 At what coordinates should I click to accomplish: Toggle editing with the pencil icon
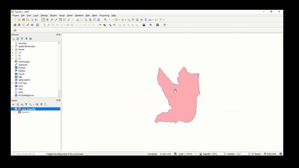(49, 25)
